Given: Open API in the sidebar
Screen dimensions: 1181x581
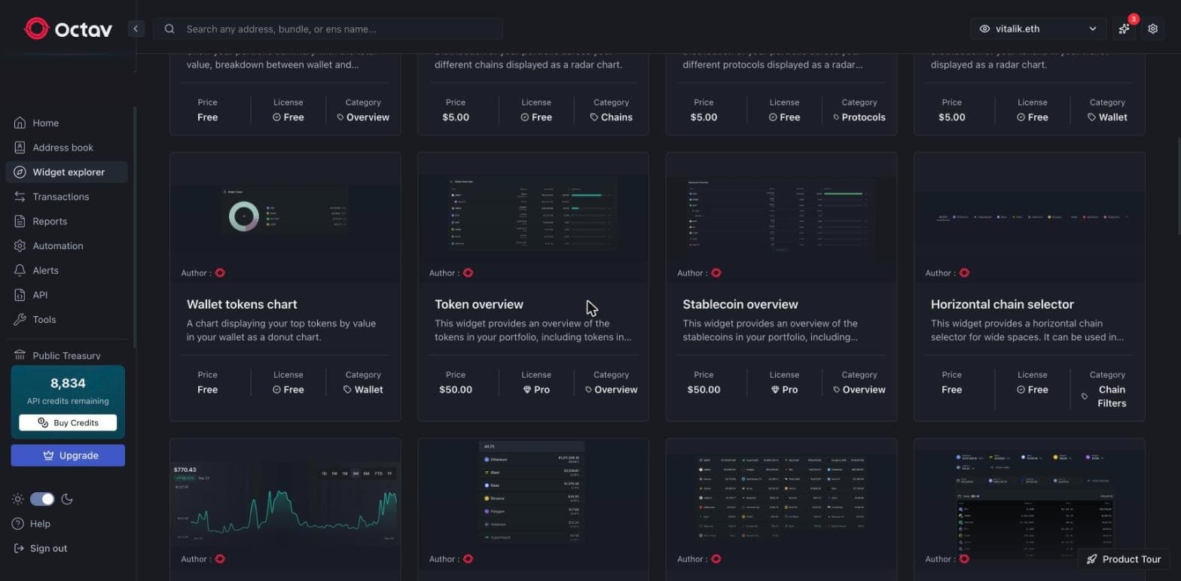Looking at the screenshot, I should [x=66, y=295].
